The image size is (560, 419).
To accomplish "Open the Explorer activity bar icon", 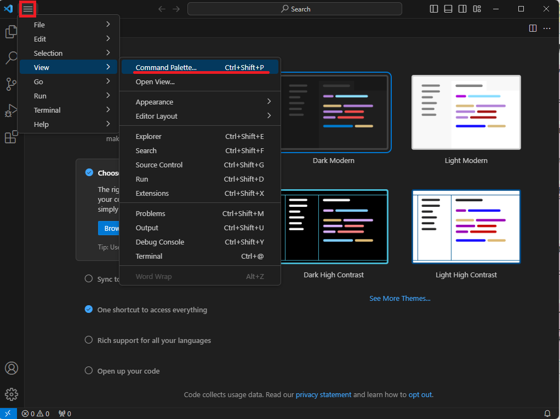I will point(11,32).
